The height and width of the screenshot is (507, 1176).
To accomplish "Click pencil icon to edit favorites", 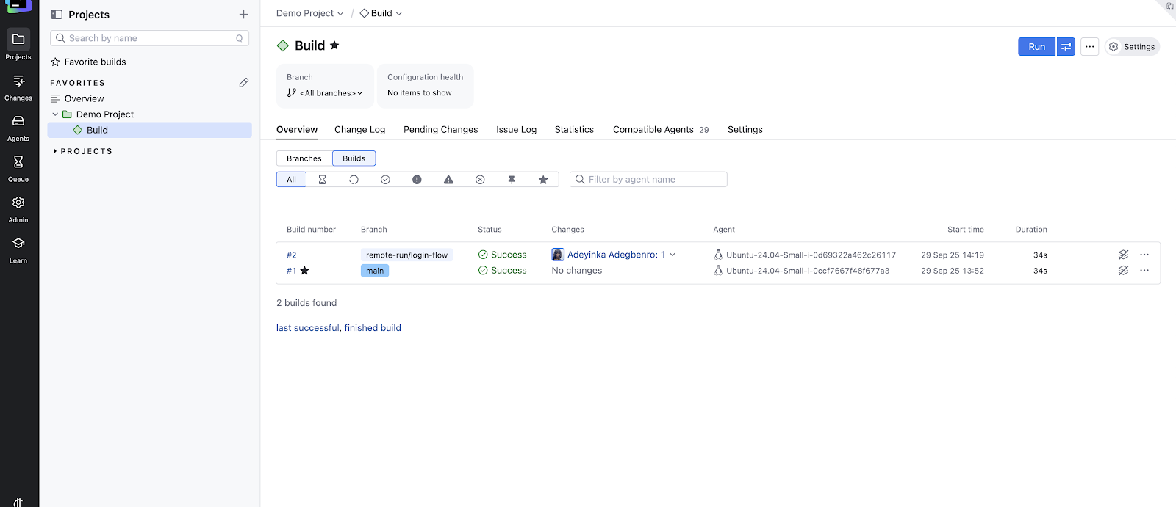I will pyautogui.click(x=244, y=83).
